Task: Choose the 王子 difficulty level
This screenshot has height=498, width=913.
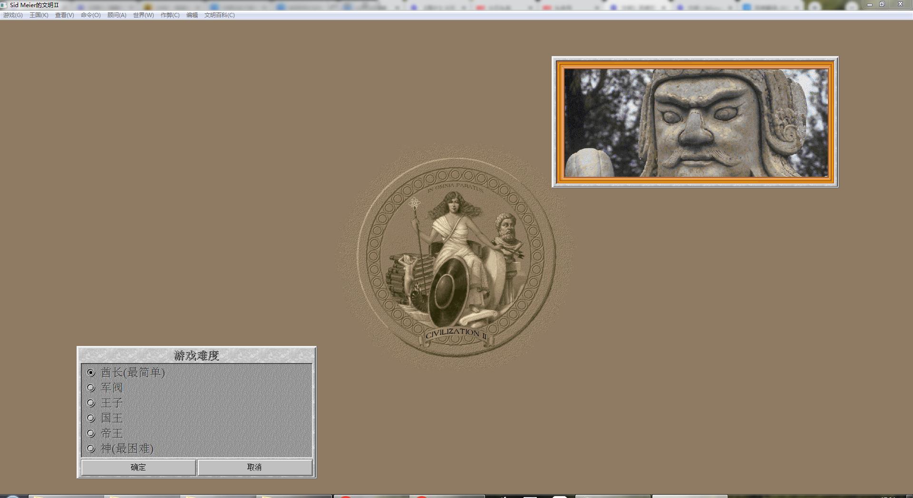Action: [x=91, y=403]
